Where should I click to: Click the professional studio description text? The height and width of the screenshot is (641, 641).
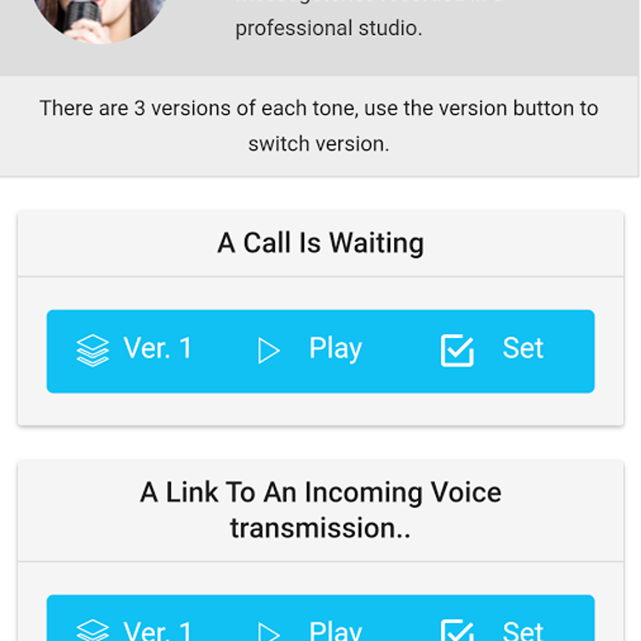click(329, 28)
